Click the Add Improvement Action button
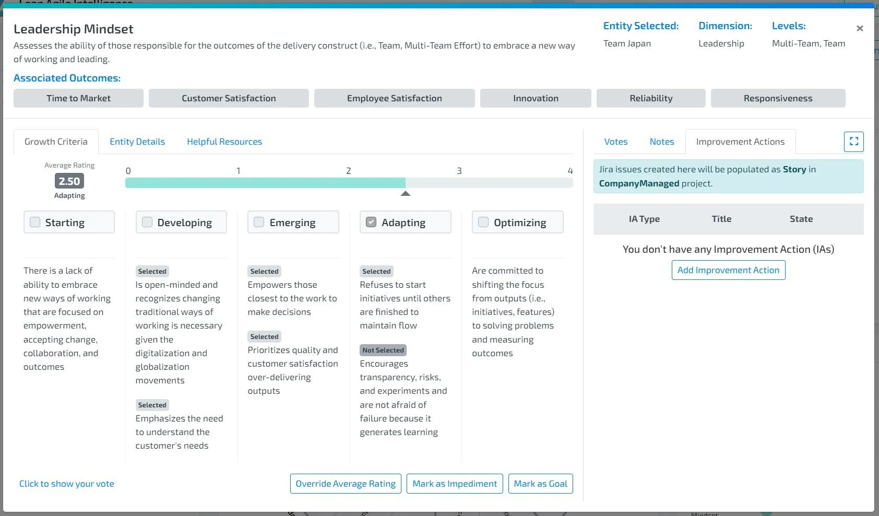 point(728,269)
